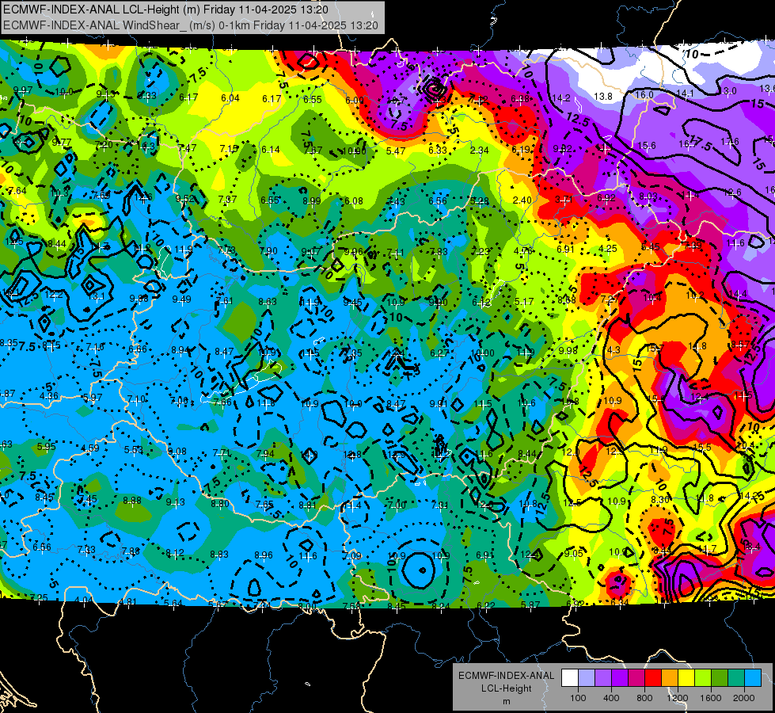The width and height of the screenshot is (775, 713).
Task: Click the teal legend color swatch
Action: [736, 678]
